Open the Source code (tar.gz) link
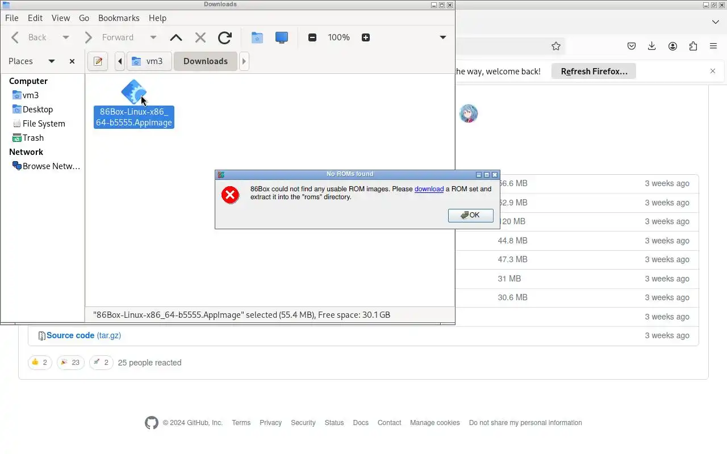Screen dimensions: 727x454 83,335
